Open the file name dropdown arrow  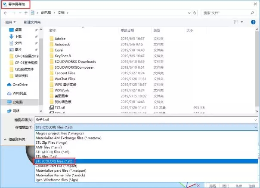[256, 120]
